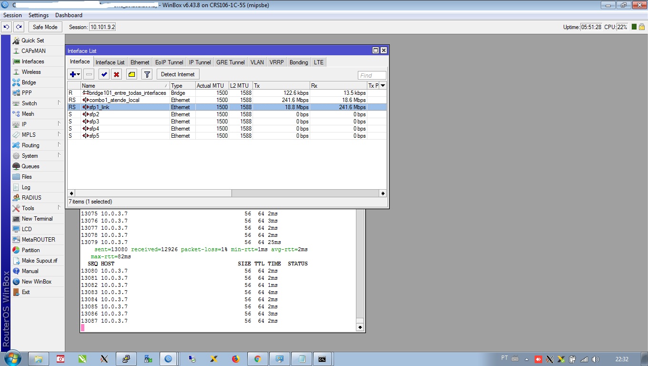Open the Filter funnel icon
648x366 pixels.
pos(147,74)
